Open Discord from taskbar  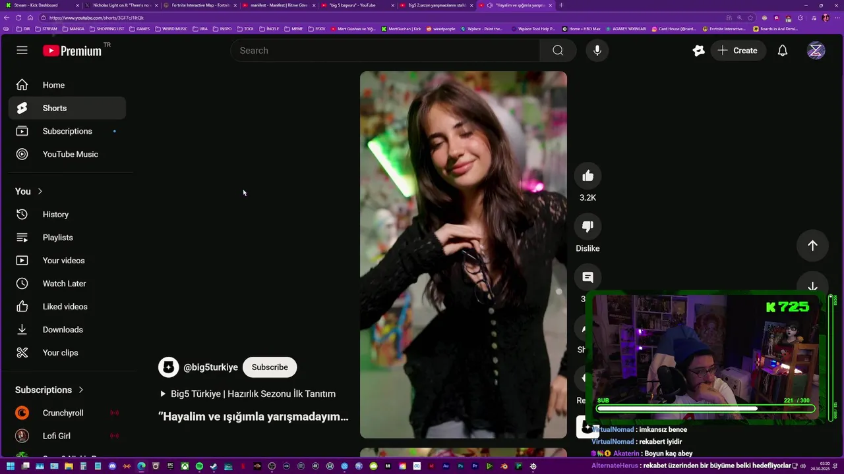coord(112,466)
